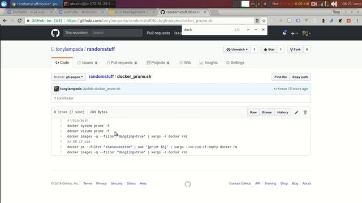Click the 1 contributor text
362x203 pixels.
(64, 98)
